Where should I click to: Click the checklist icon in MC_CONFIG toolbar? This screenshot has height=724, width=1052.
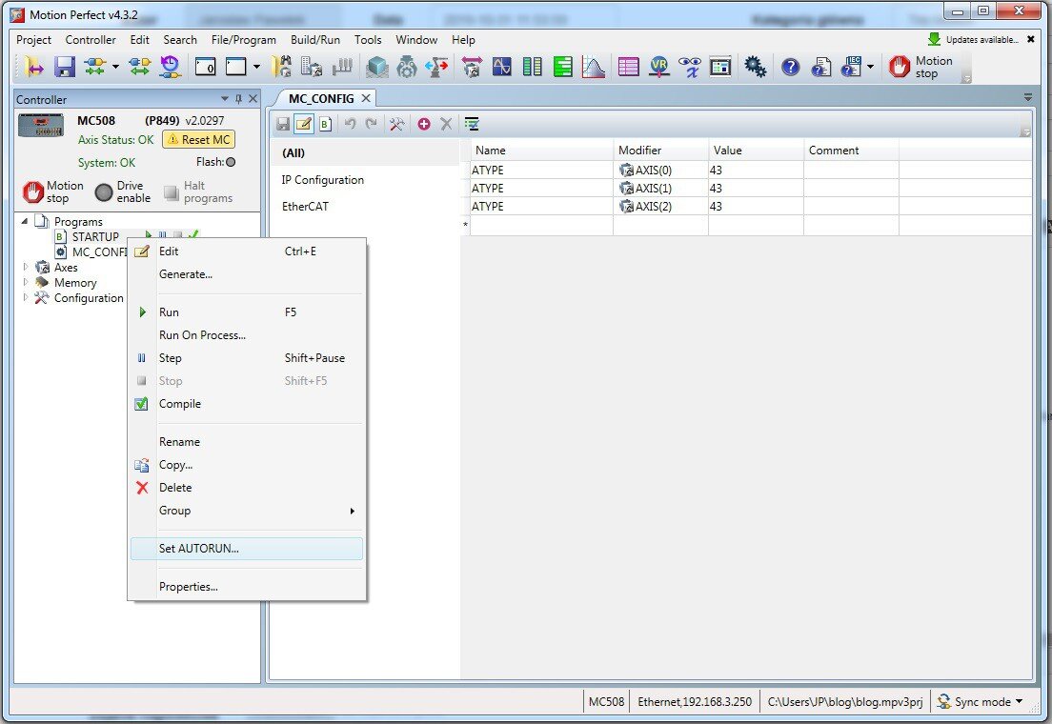click(473, 124)
